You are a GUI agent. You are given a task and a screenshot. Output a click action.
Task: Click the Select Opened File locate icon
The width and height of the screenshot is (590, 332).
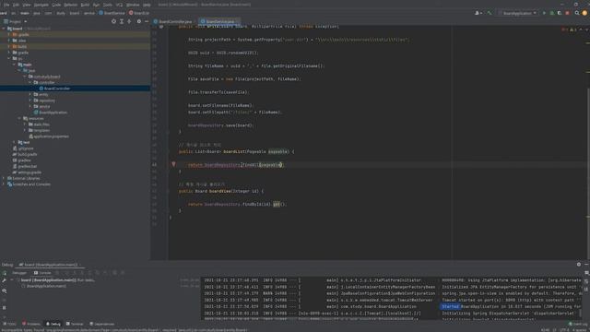pos(113,21)
